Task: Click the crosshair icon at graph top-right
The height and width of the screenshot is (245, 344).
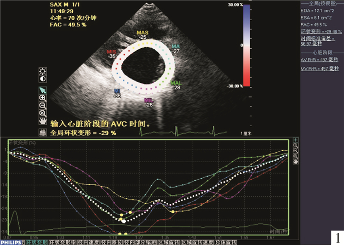Action: tap(296, 141)
